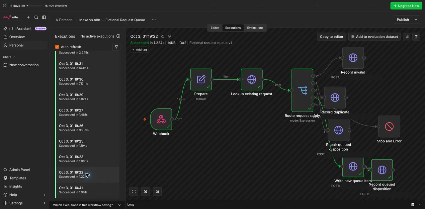Viewport: 425px width, 209px height.
Task: Select execution Oct 3, 01:19:26
Action: 87,128
